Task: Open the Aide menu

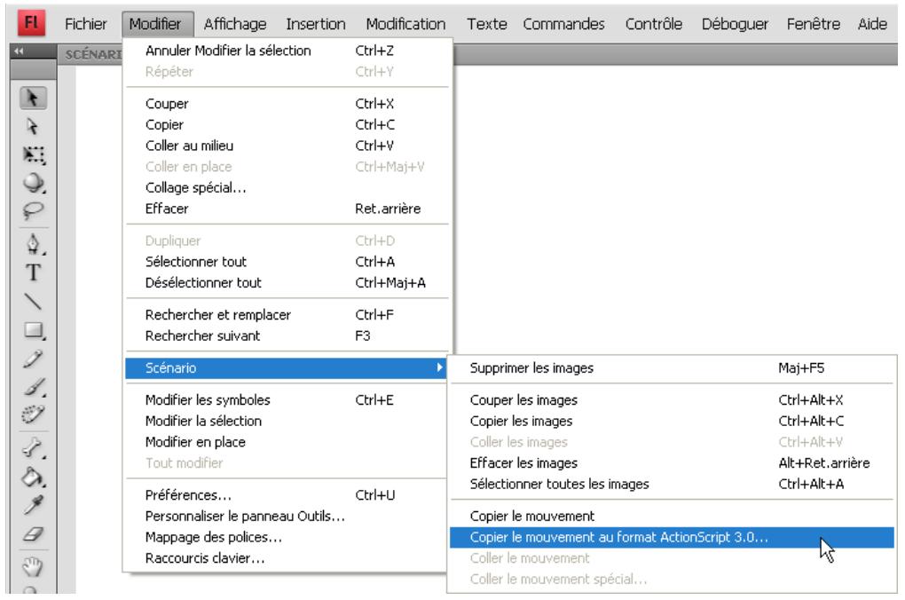Action: (x=872, y=24)
